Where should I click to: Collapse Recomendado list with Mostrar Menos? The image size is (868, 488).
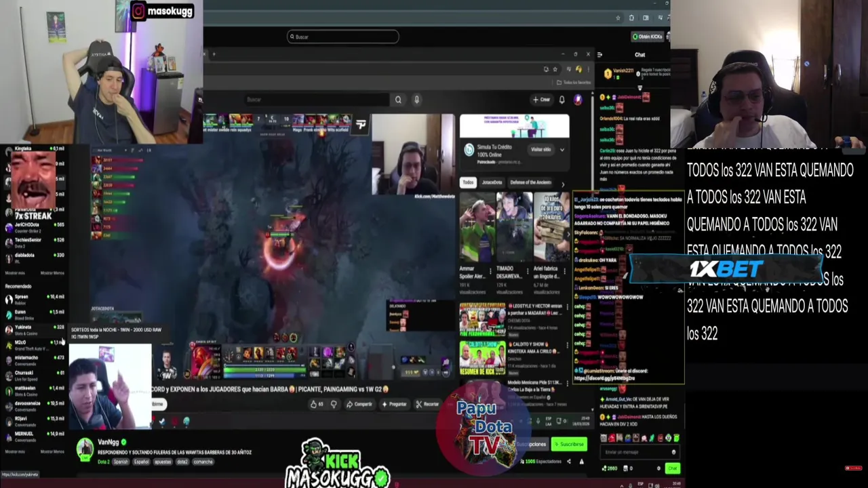pos(52,451)
